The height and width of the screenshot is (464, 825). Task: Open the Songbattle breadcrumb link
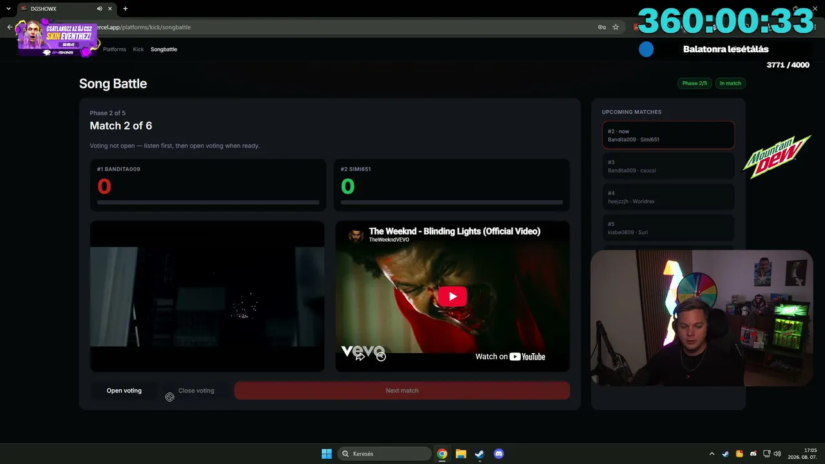[x=164, y=49]
